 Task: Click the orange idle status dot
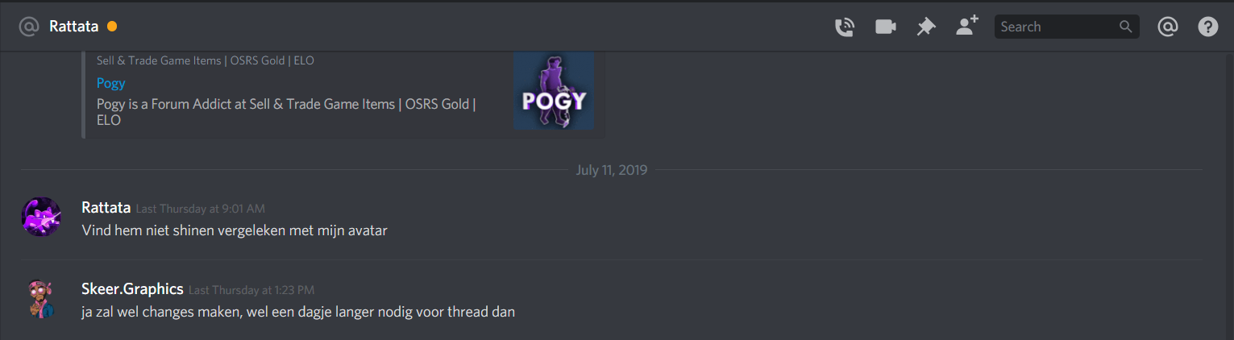tap(112, 27)
